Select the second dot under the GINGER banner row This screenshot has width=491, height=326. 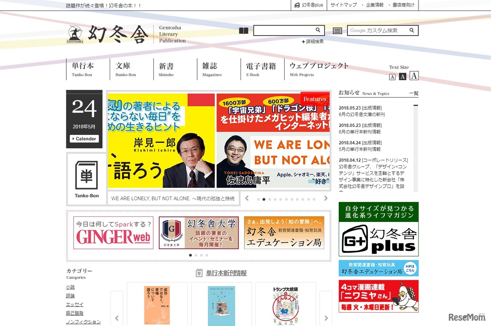coord(196,255)
